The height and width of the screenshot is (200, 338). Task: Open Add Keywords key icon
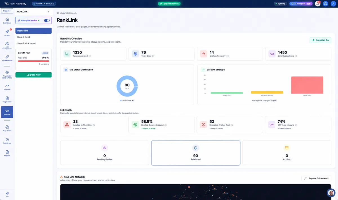[x=7, y=58]
